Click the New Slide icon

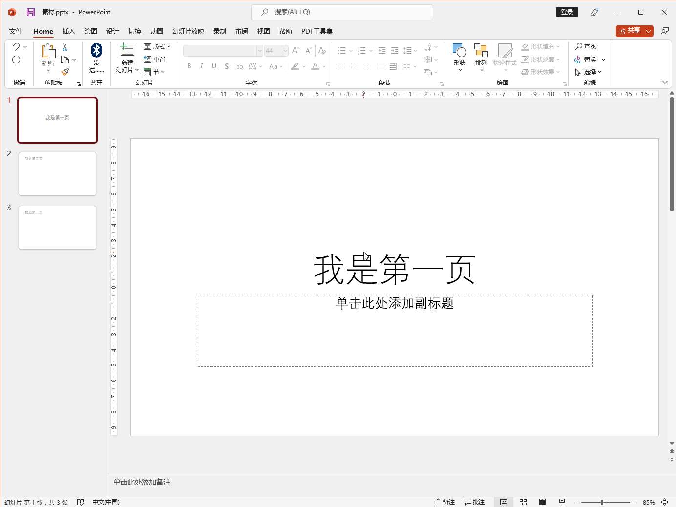point(127,50)
